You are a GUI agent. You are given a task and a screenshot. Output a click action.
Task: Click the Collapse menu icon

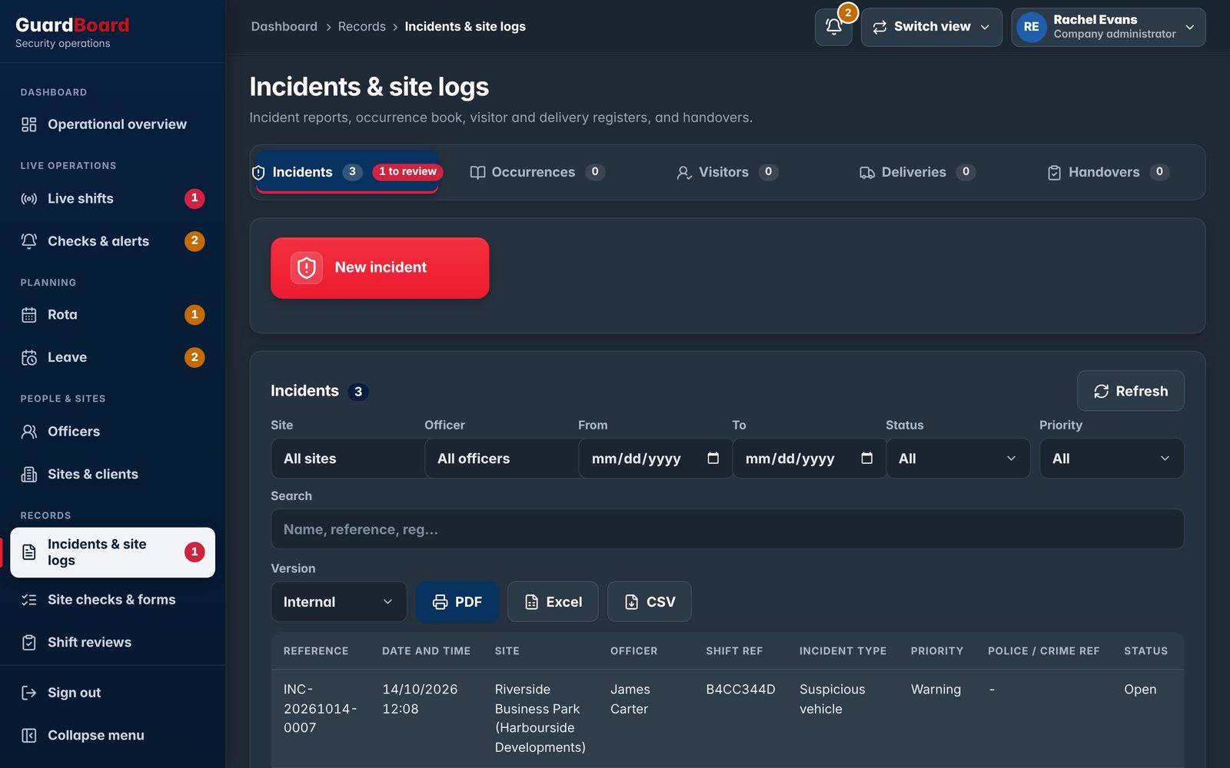click(x=29, y=736)
